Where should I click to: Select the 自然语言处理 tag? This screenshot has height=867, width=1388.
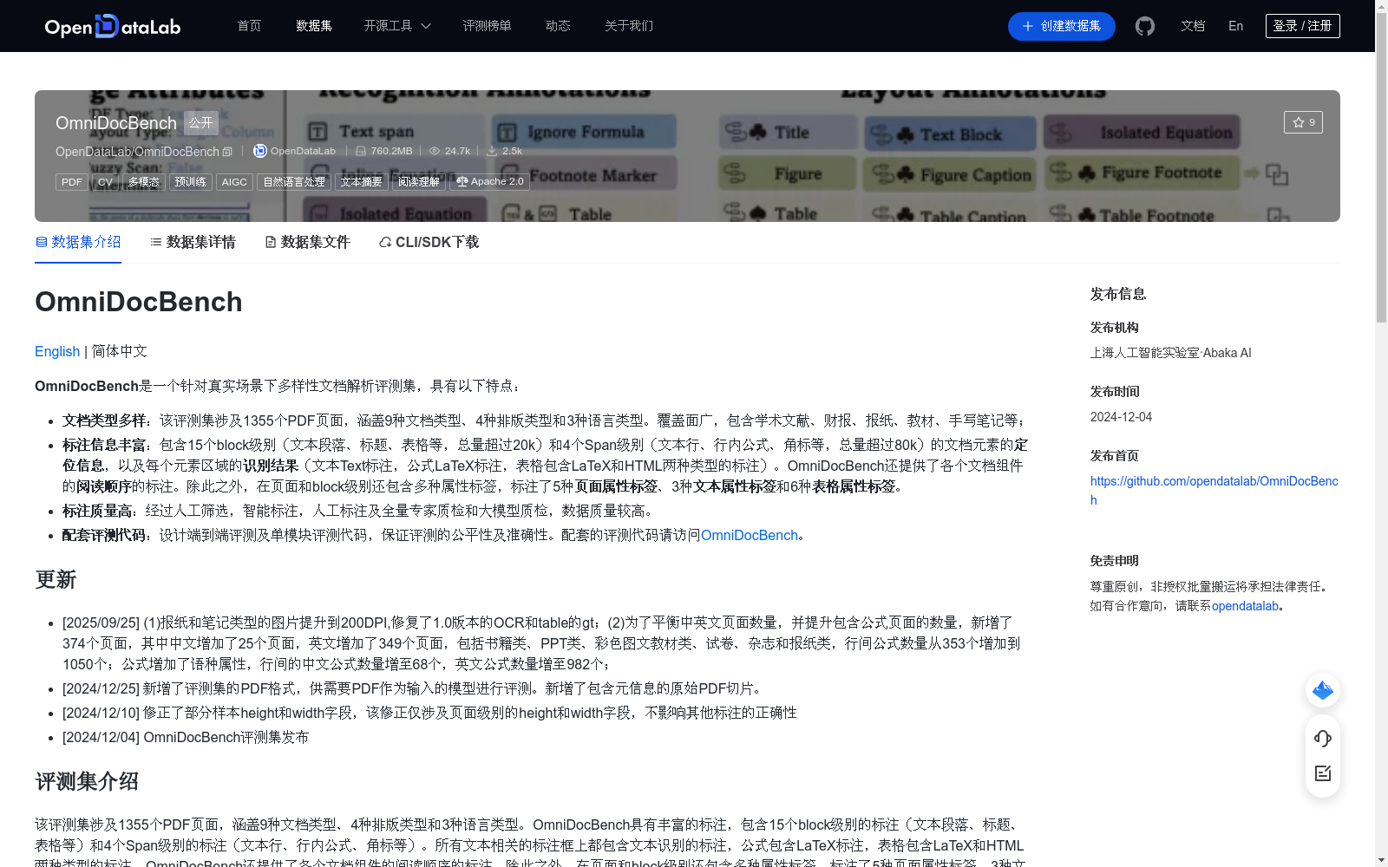click(294, 182)
